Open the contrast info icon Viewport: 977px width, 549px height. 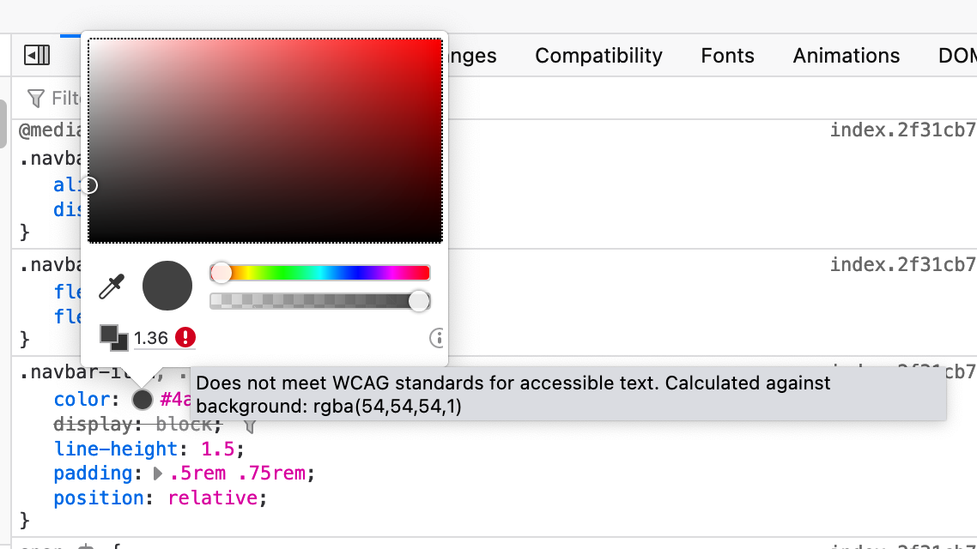(437, 338)
